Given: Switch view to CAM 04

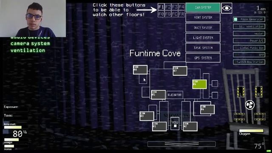Looking at the screenshot, I should [207, 110].
